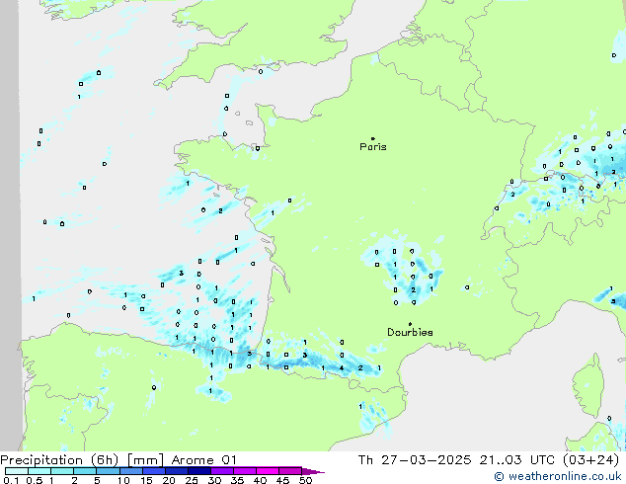Click the Dourbies city label
Image resolution: width=626 pixels, height=484 pixels.
point(410,332)
